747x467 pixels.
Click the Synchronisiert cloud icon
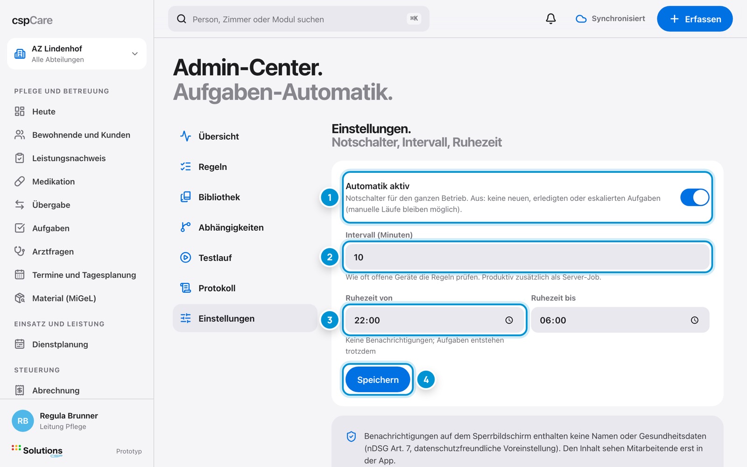(581, 19)
